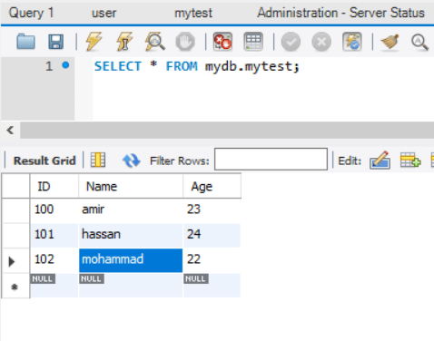Select the amir name cell
Viewport: 434px width, 341px height.
[131, 209]
